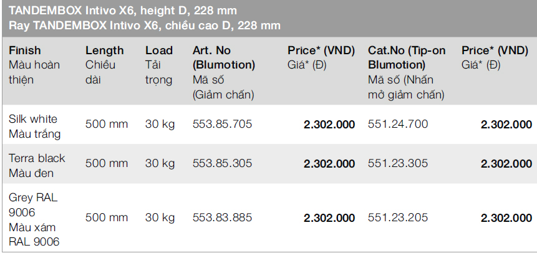Image resolution: width=537 pixels, height=258 pixels.
Task: Select the Load column header
Action: point(158,50)
